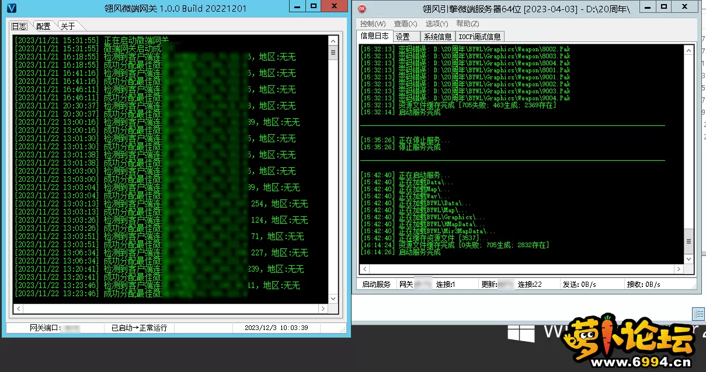Click the log line 正在启动微端网关

[92, 40]
